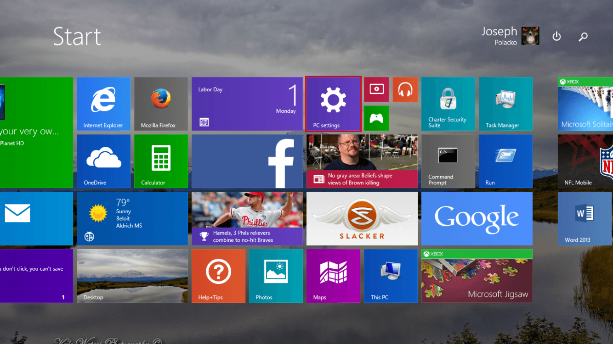
Task: Launch Internet Explorer
Action: click(103, 104)
